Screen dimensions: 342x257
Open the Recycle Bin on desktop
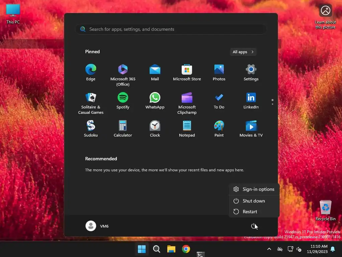[325, 210]
